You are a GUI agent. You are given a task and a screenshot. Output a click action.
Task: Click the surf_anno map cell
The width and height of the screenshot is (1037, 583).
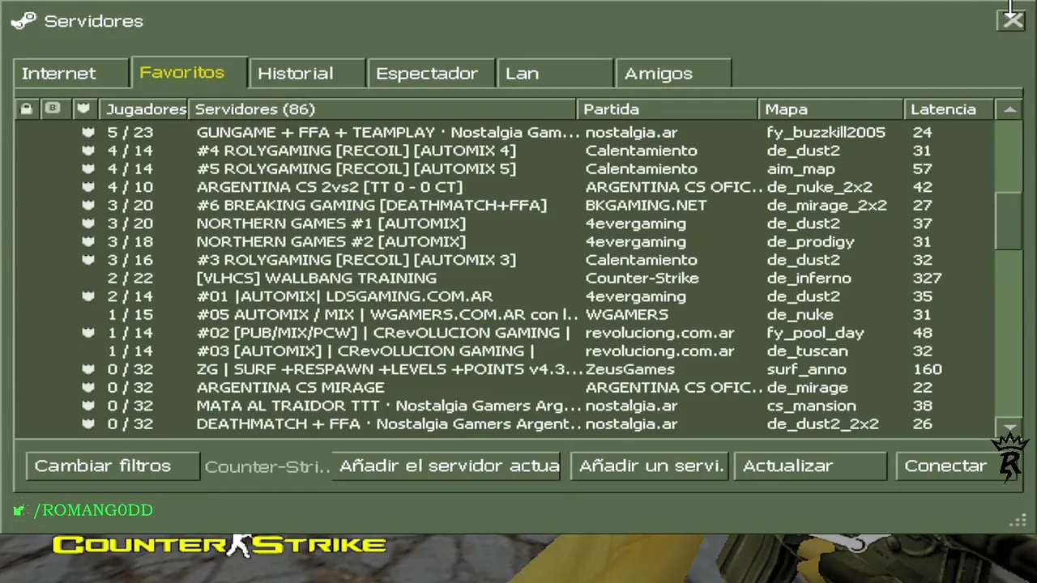(x=806, y=369)
